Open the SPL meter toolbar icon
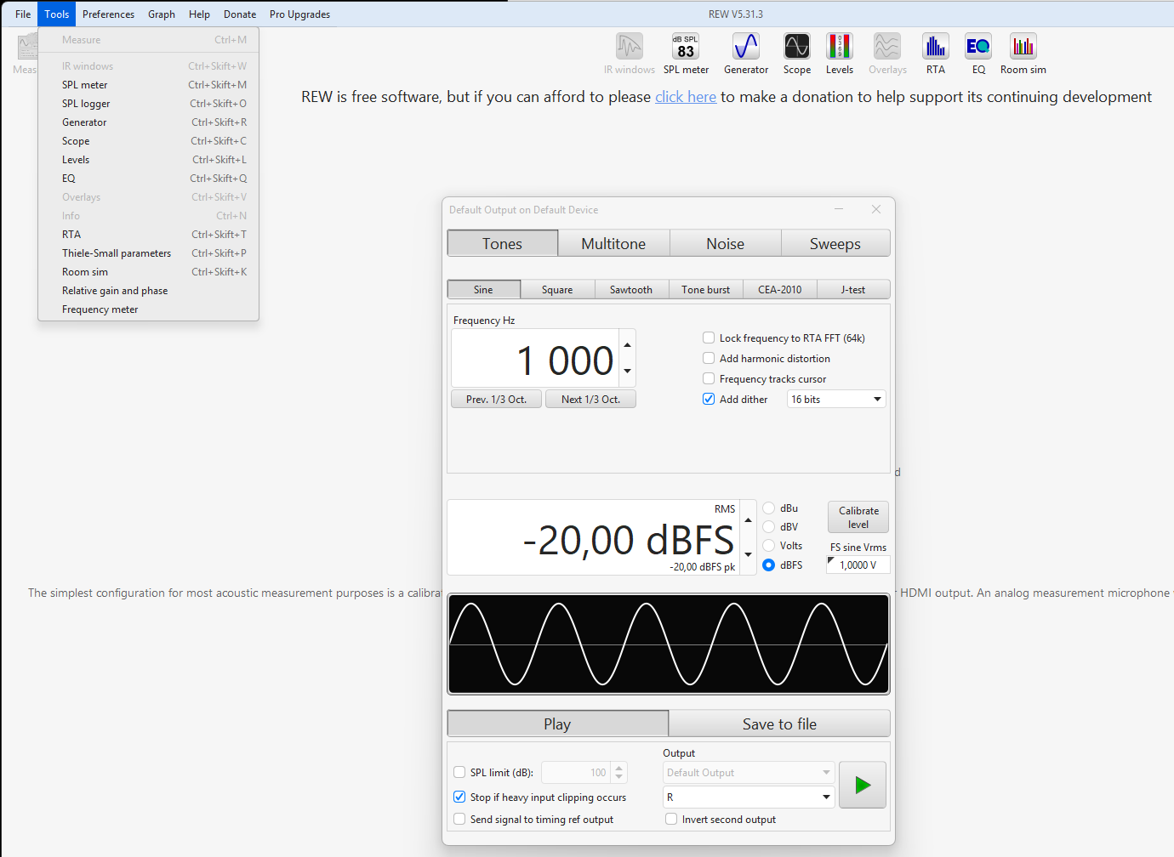 coord(686,48)
